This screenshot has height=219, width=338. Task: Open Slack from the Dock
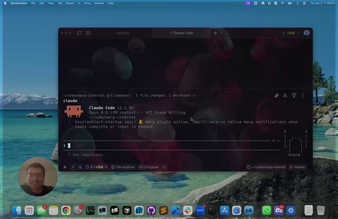(x=188, y=210)
